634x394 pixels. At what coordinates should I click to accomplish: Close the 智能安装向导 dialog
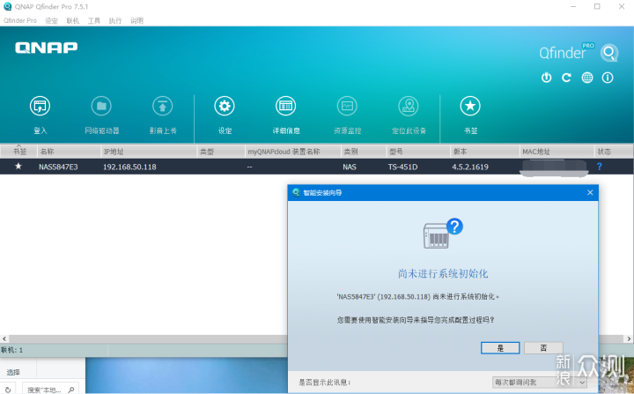(590, 193)
